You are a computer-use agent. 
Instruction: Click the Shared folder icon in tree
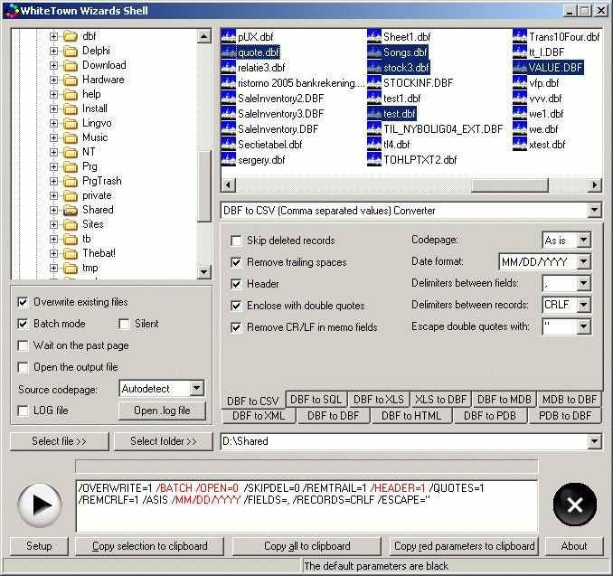[70, 210]
